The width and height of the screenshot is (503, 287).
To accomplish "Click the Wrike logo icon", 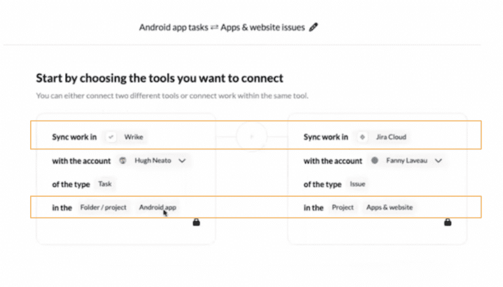I will click(x=111, y=137).
